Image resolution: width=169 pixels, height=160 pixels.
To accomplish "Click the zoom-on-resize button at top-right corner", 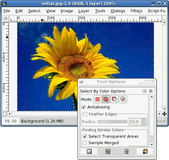I will 164,18.
